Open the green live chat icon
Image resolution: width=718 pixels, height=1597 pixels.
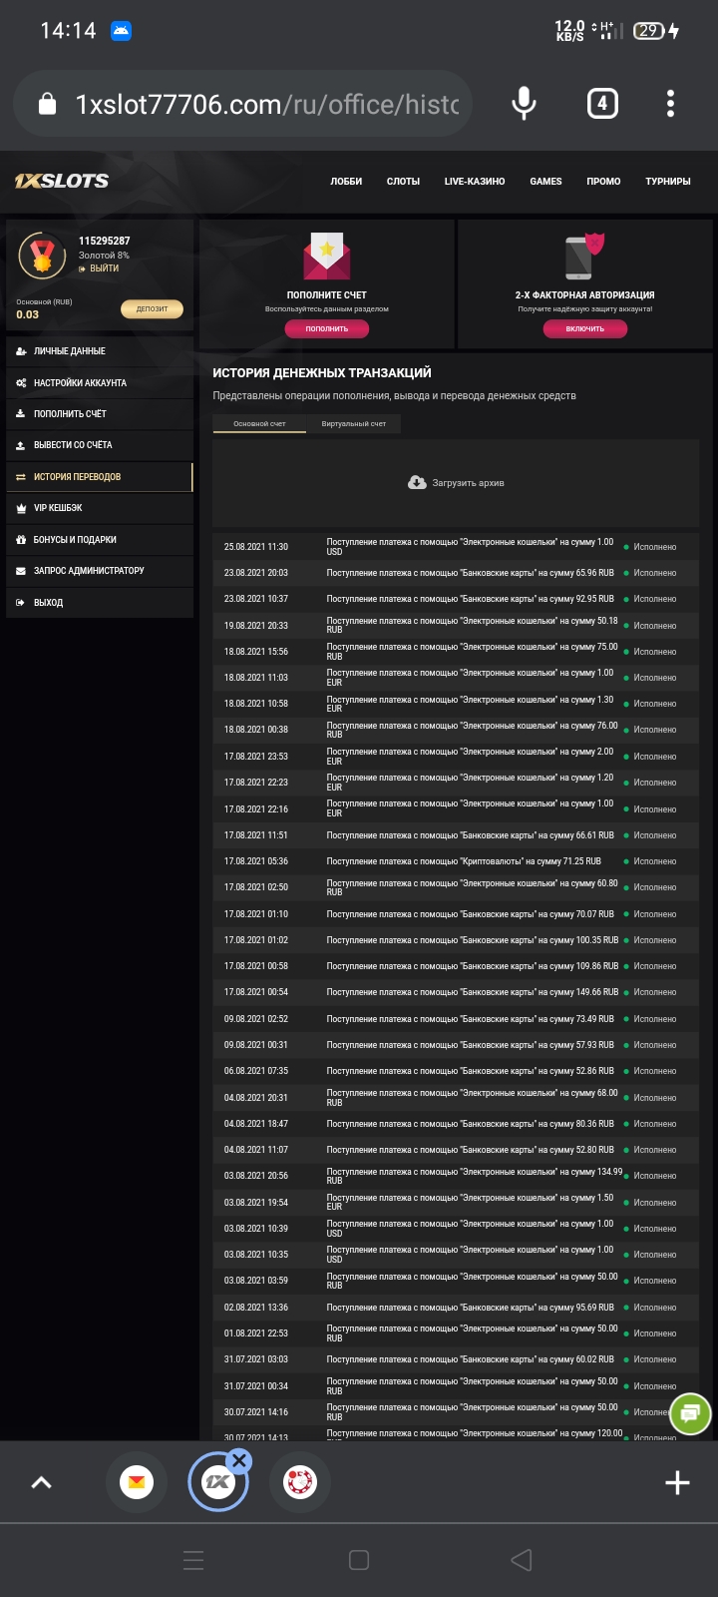pyautogui.click(x=690, y=1413)
